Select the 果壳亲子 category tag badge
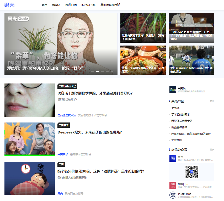Image resolution: width=224 pixels, height=201 pixels. click(x=63, y=125)
